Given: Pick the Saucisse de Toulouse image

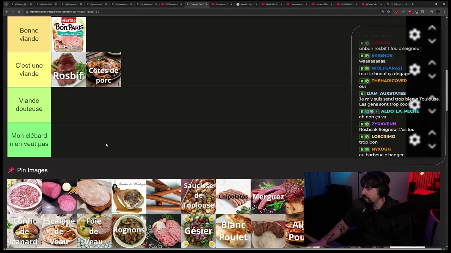Looking at the screenshot, I should click(x=199, y=196).
